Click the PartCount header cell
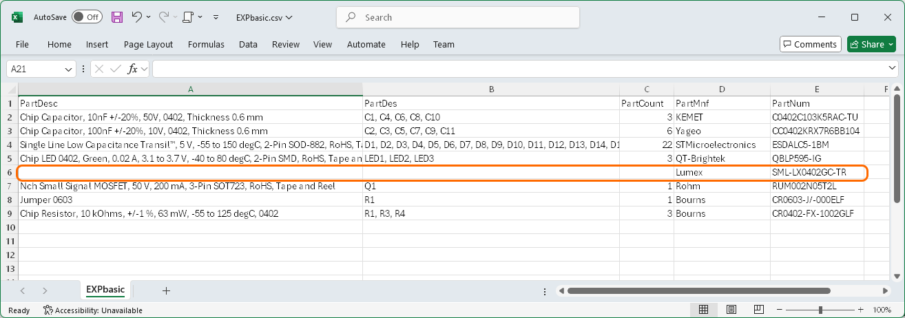Image resolution: width=905 pixels, height=318 pixels. 647,103
